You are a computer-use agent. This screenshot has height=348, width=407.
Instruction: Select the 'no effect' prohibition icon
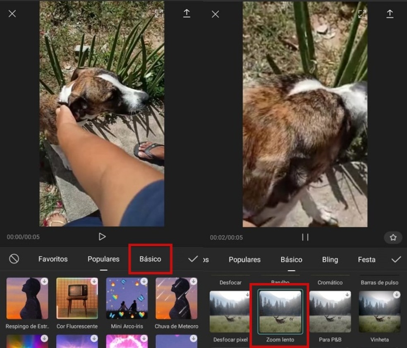tap(15, 258)
